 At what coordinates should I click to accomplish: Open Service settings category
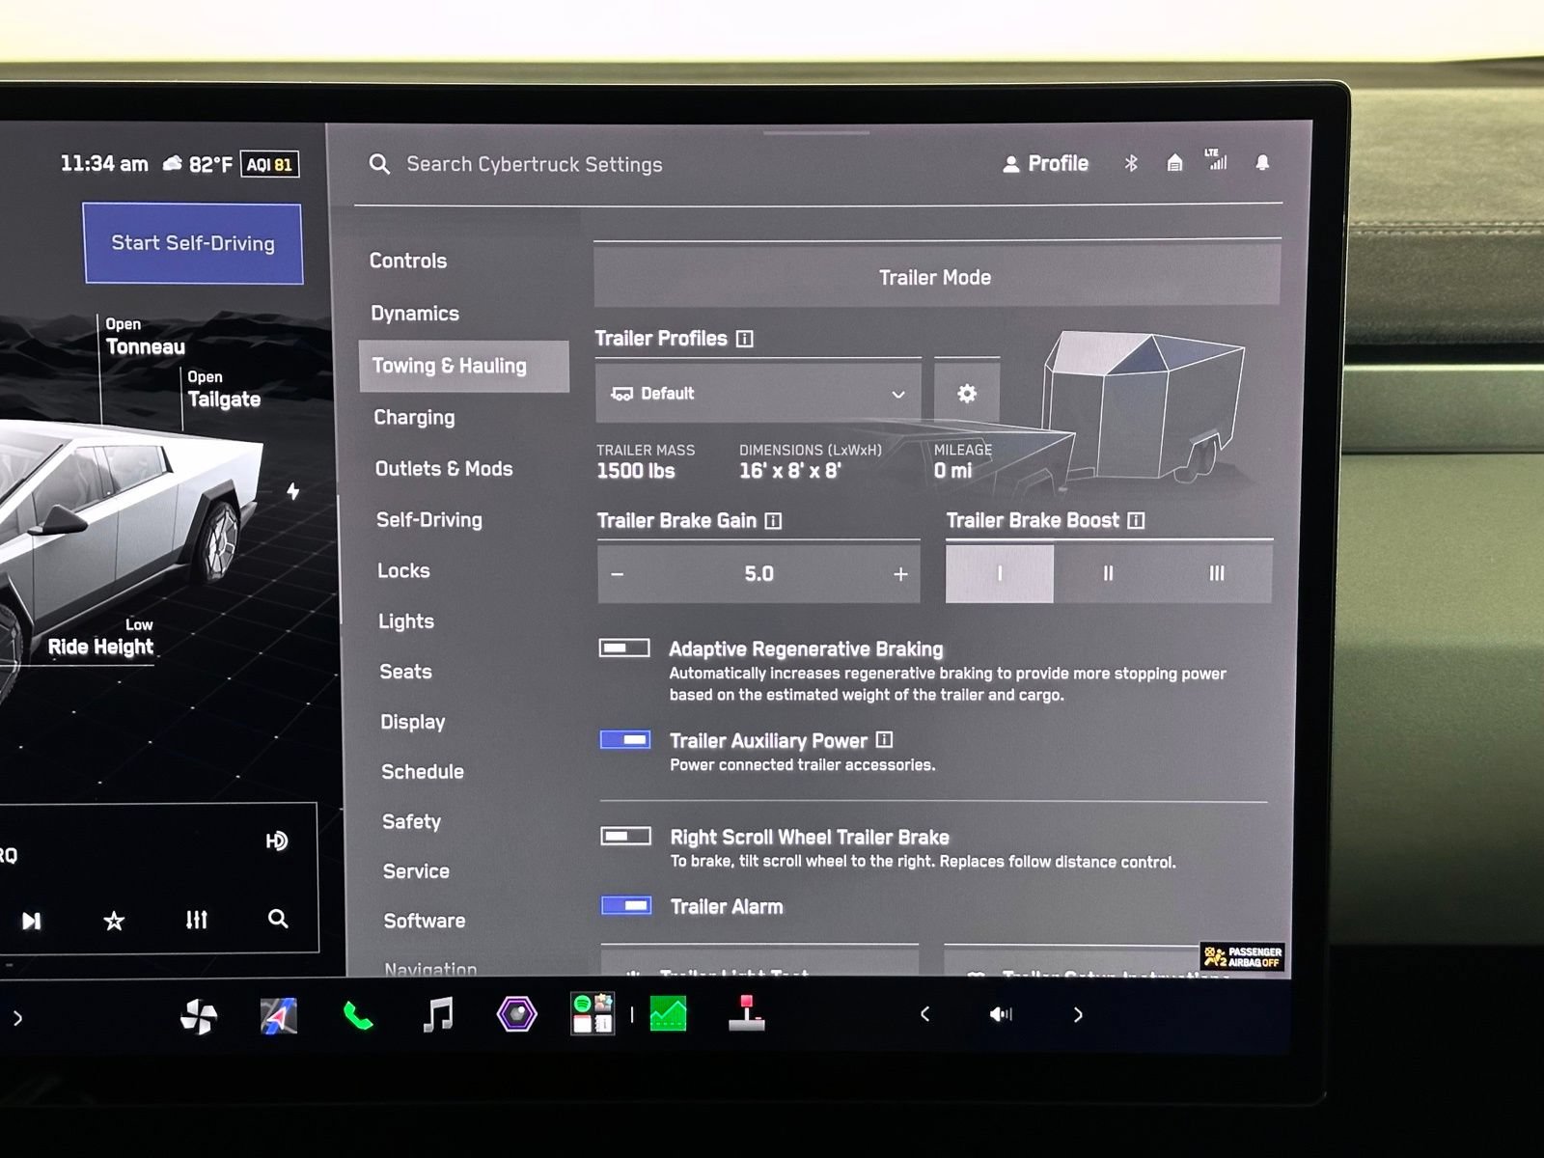click(416, 871)
